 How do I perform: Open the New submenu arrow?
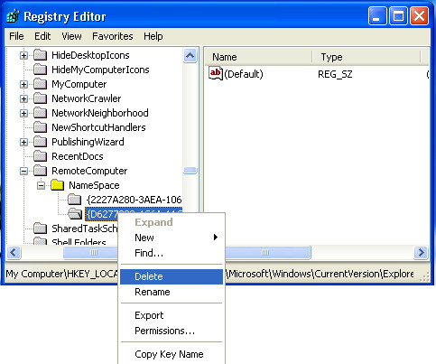215,238
